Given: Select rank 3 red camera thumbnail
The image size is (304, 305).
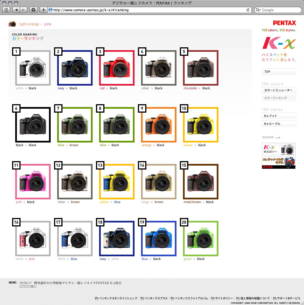Looking at the screenshot, I should point(117,68).
